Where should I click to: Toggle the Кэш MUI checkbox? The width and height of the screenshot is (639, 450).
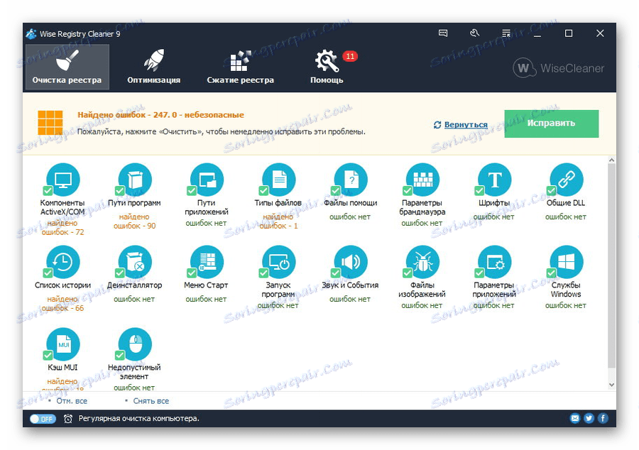[x=48, y=355]
